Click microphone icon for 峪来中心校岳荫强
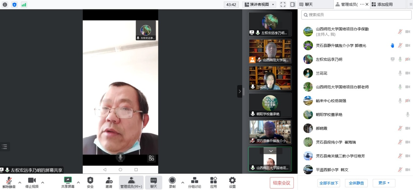Viewport: 413px width, 190px height. pos(400,101)
